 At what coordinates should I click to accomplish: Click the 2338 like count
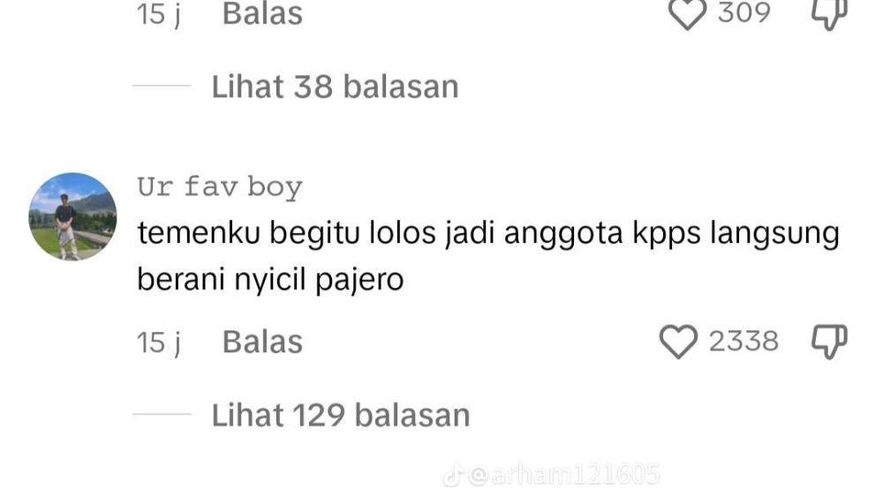743,341
